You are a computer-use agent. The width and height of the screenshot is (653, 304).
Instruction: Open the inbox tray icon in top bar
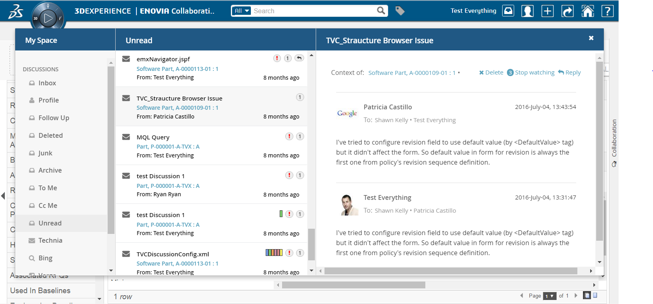508,11
